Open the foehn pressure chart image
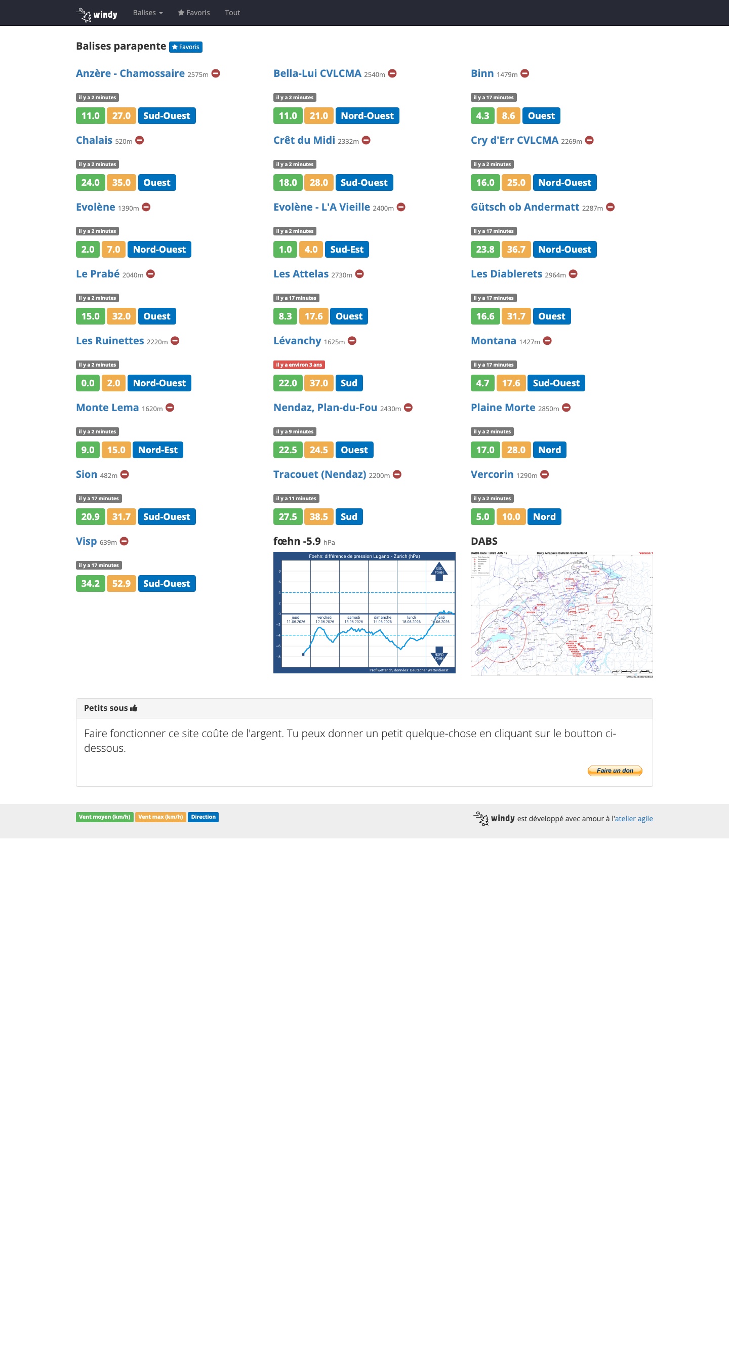 pos(364,613)
